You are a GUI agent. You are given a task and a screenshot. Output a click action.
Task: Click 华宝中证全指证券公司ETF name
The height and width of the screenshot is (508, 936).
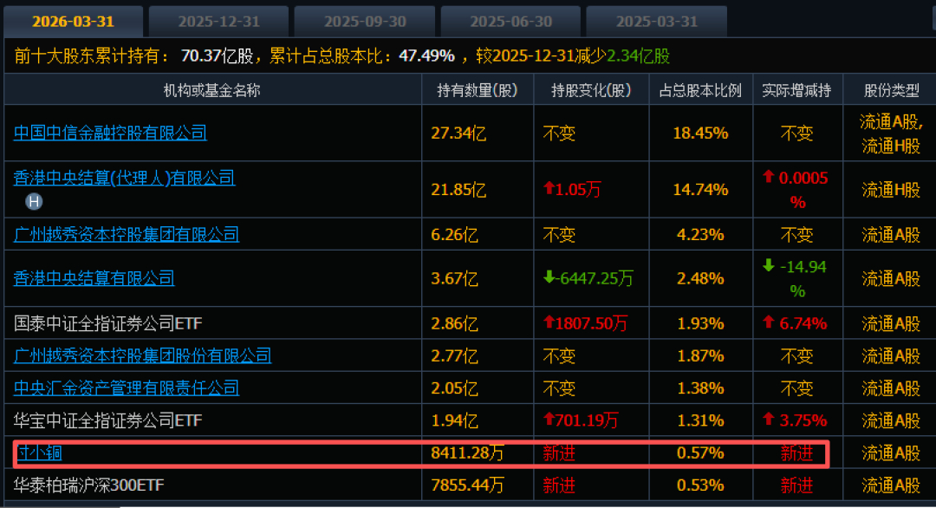tap(108, 420)
